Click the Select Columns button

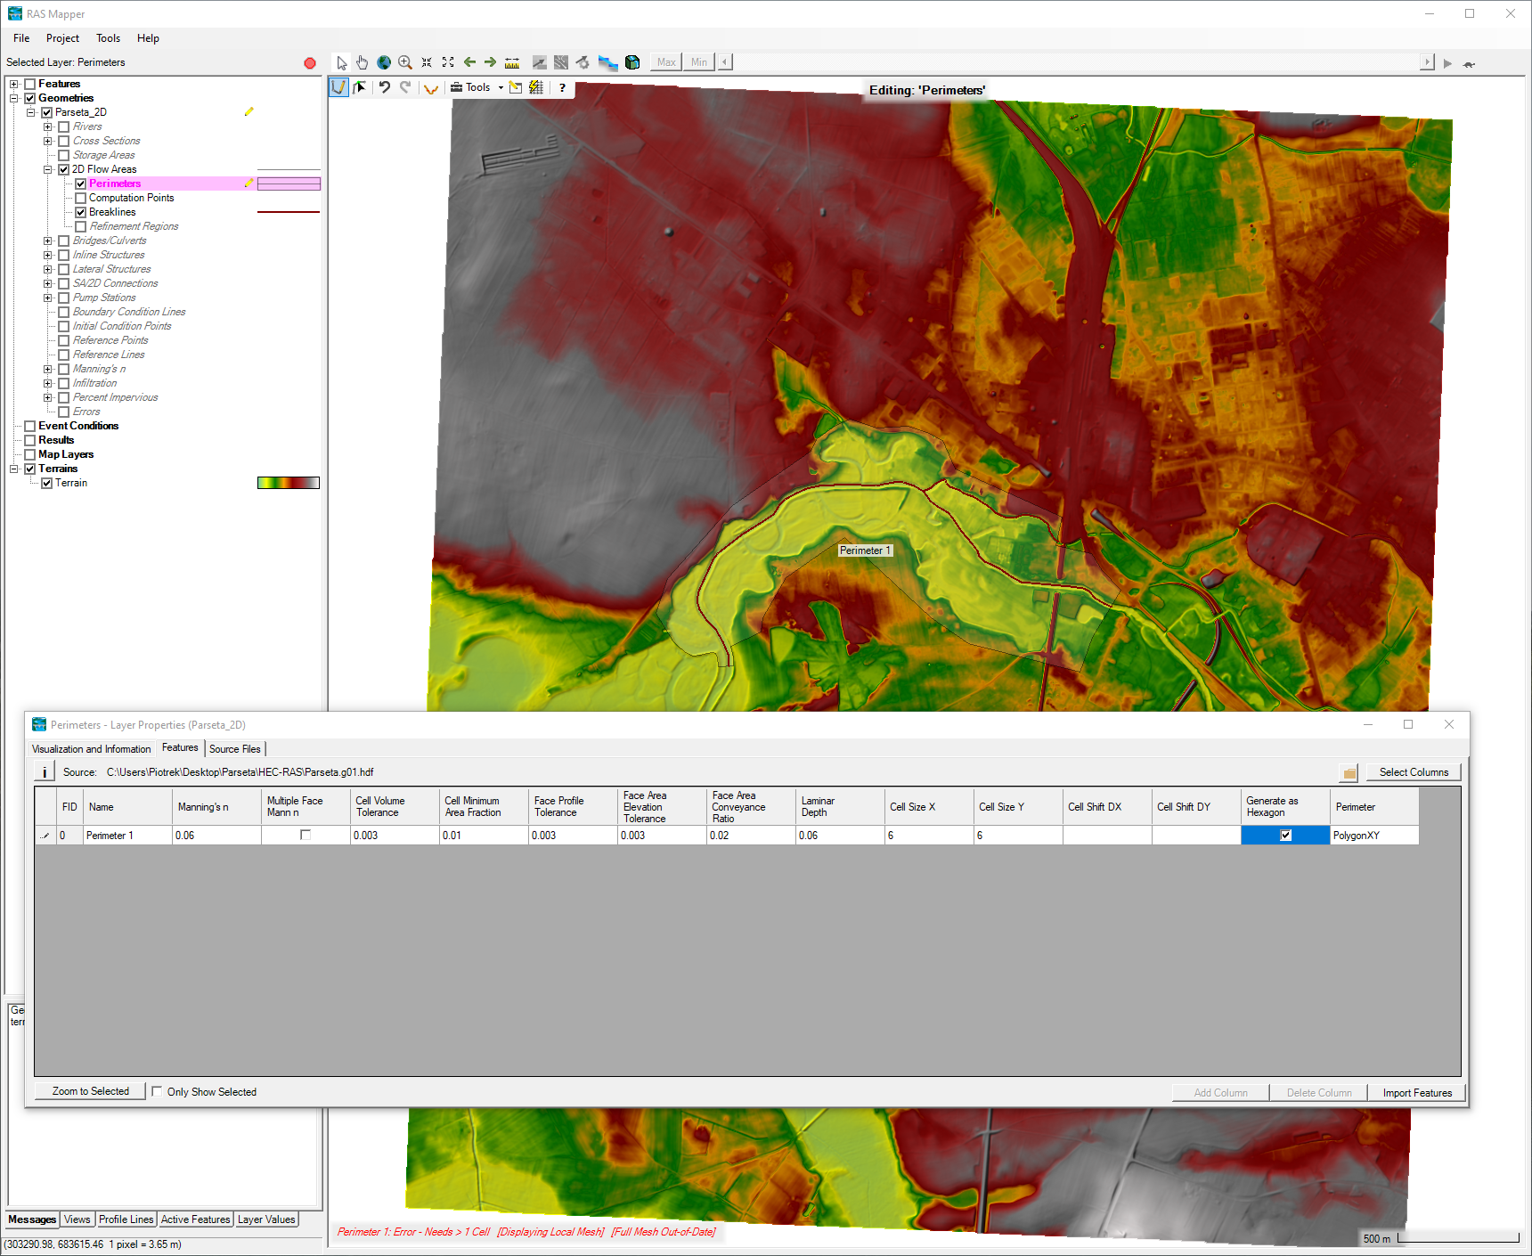(x=1414, y=772)
